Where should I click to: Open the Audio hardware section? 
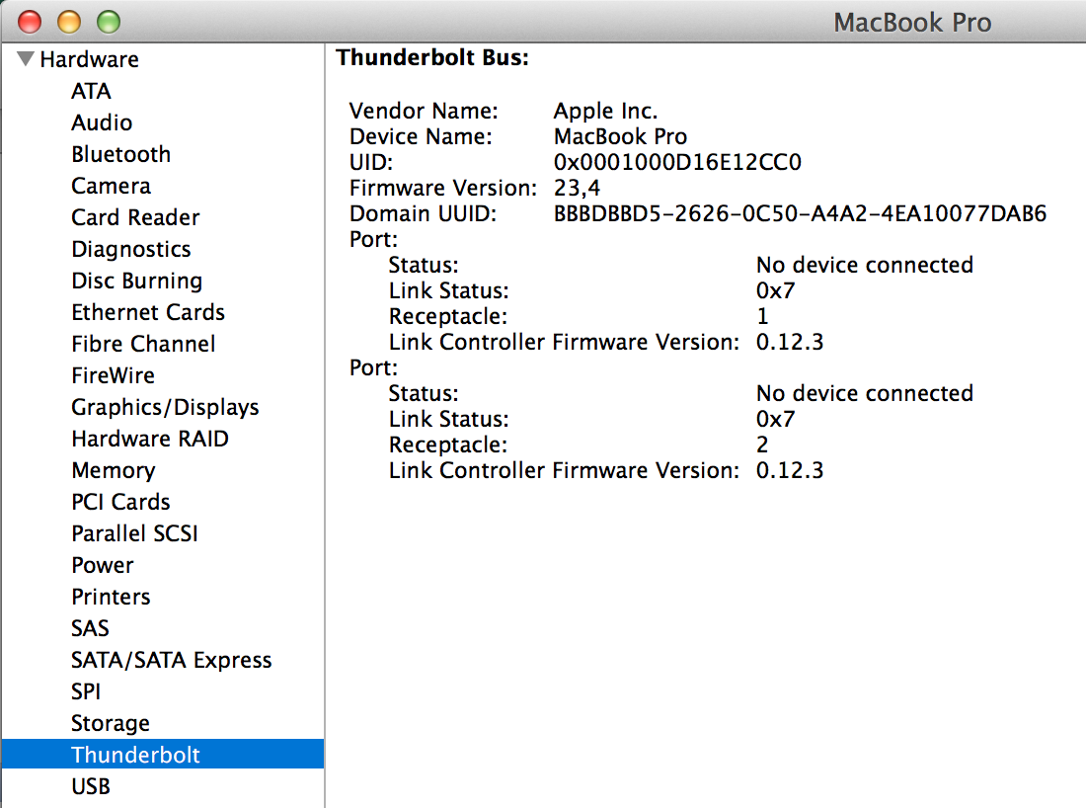(102, 122)
